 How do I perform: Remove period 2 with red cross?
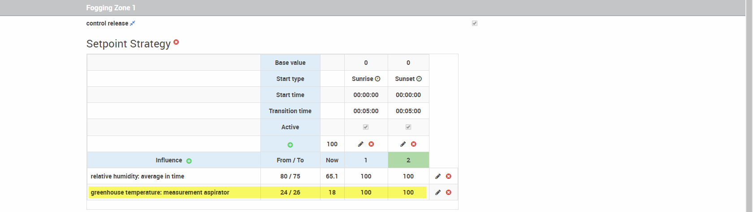[x=414, y=144]
